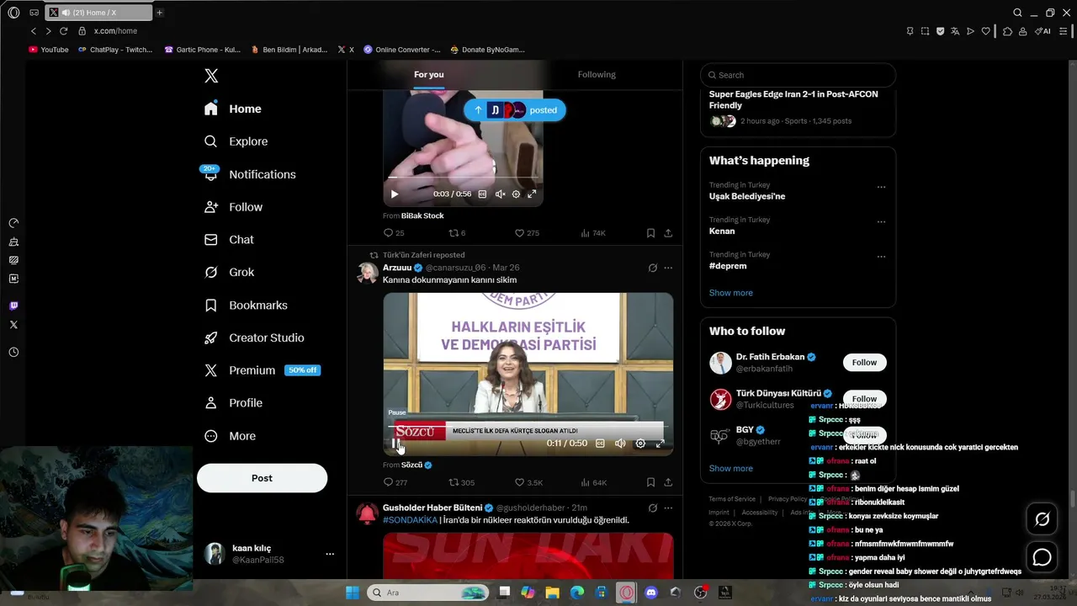Open video settings gear on Sözcü video
Screen dimensions: 1077x606
pyautogui.click(x=640, y=444)
